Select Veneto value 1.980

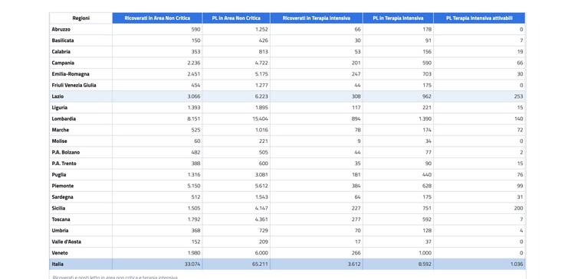point(194,253)
